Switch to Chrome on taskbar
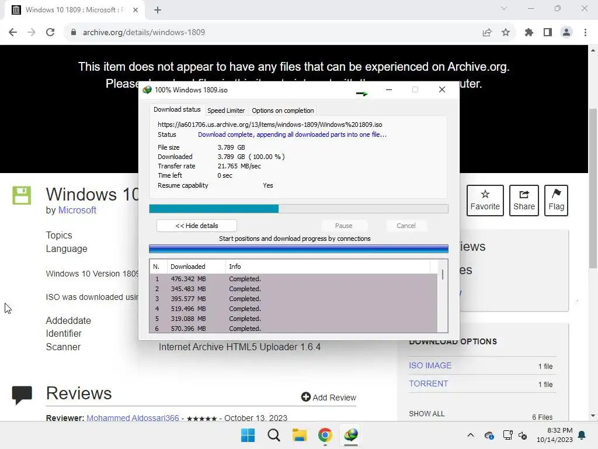This screenshot has height=449, width=598. [x=325, y=435]
